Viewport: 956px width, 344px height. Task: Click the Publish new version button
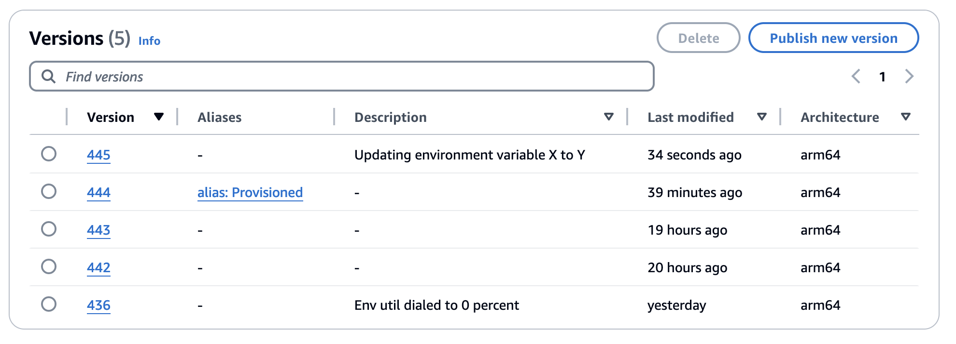[x=833, y=38]
